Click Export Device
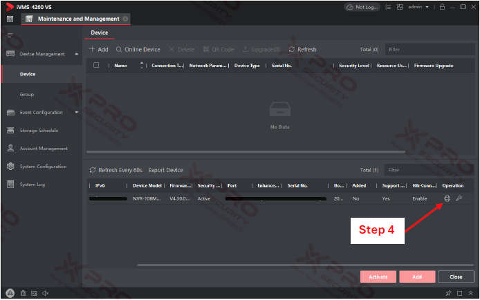The width and height of the screenshot is (480, 300). pyautogui.click(x=165, y=170)
